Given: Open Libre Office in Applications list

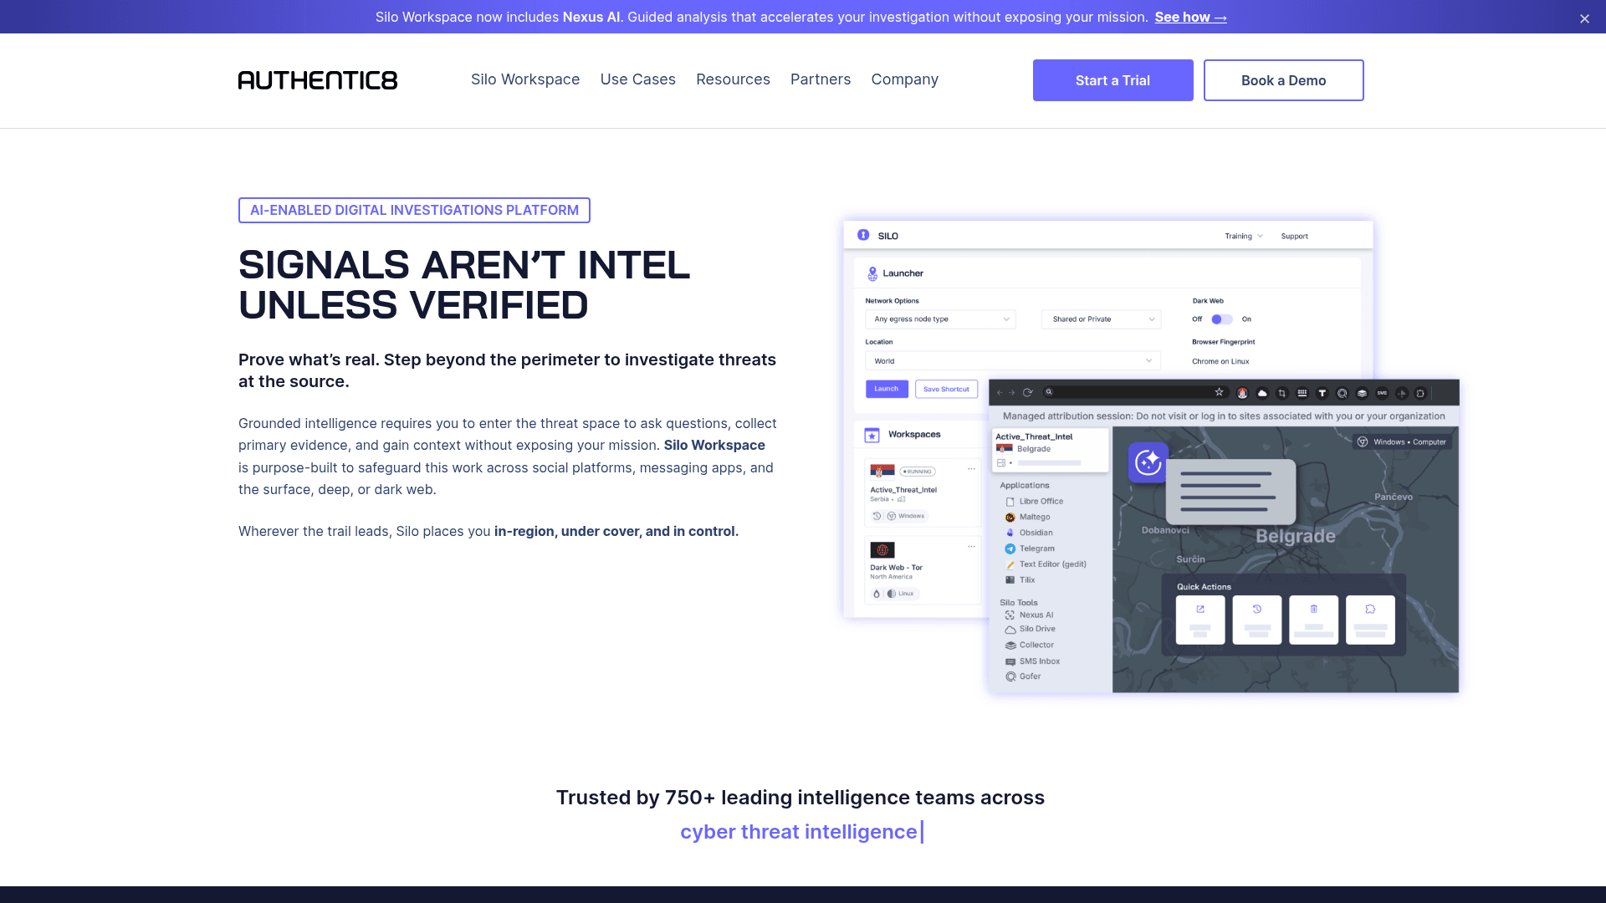Looking at the screenshot, I should pyautogui.click(x=1035, y=502).
